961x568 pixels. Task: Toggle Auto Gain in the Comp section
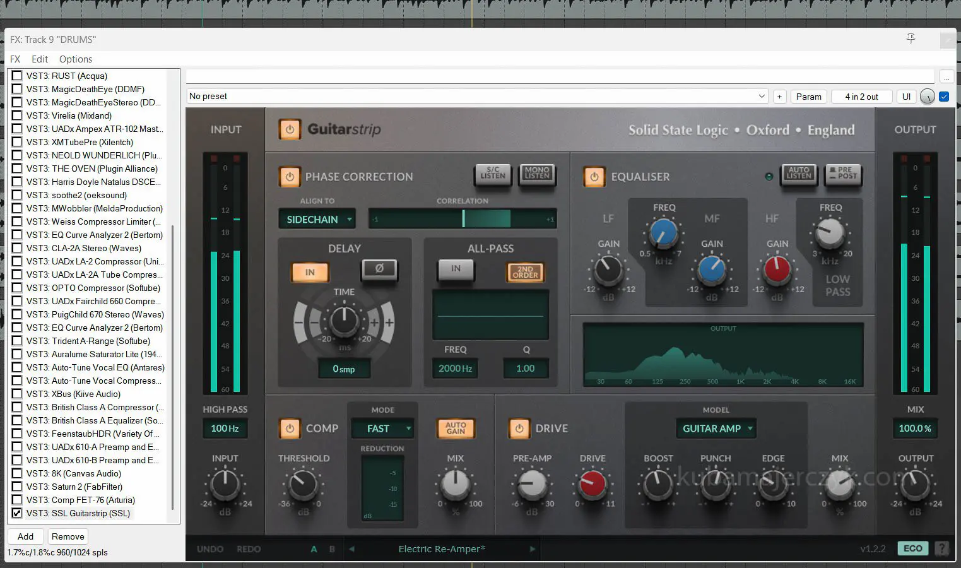(456, 429)
